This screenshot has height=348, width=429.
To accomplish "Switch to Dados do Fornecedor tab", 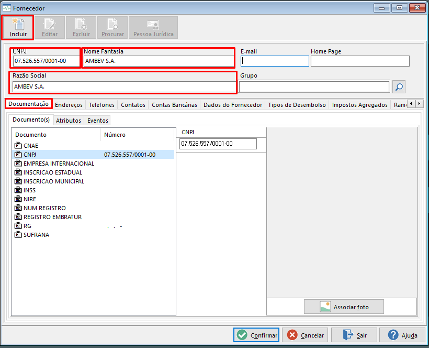I will pyautogui.click(x=233, y=105).
